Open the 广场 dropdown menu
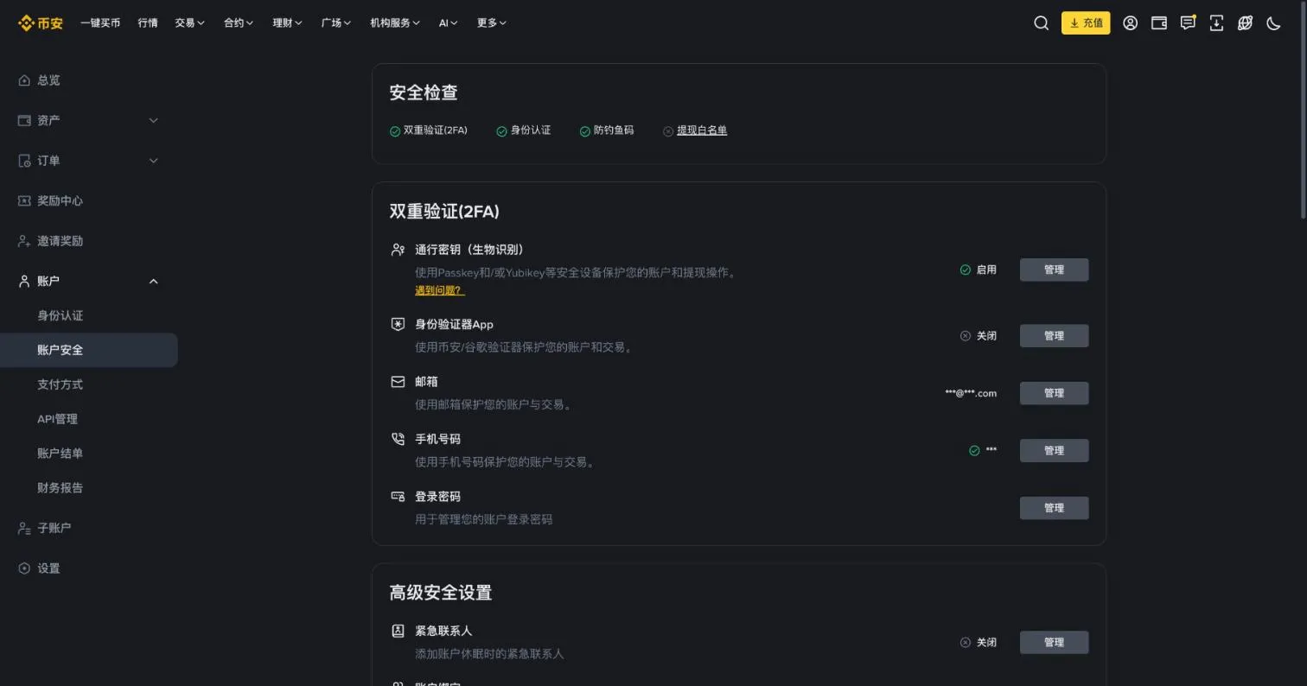Screen dimensions: 1307x686 pyautogui.click(x=336, y=23)
